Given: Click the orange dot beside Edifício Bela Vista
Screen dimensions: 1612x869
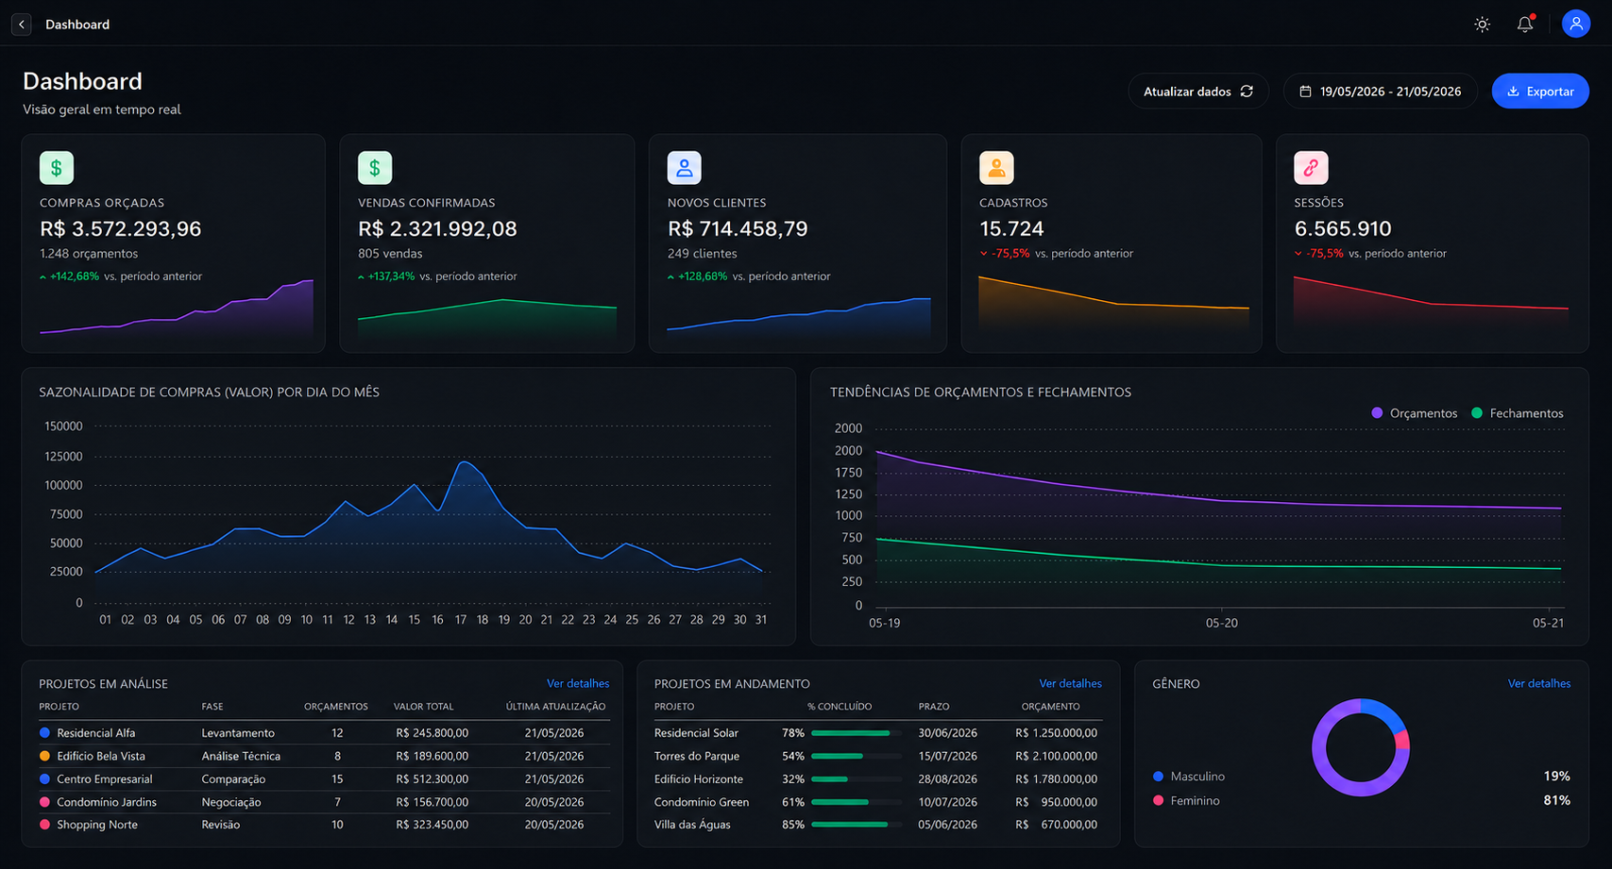Looking at the screenshot, I should point(44,756).
